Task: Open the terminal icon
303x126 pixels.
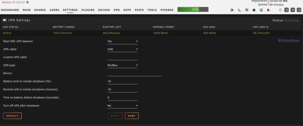Action: 239,10
